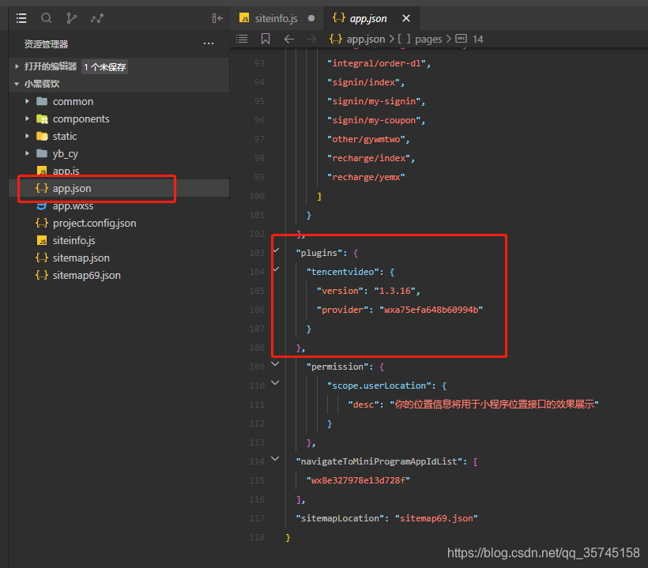Open the graph-style icon beside source control

[97, 18]
